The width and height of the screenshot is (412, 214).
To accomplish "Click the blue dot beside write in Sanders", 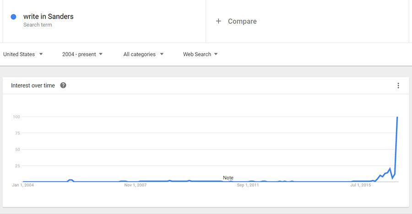I will tap(14, 17).
